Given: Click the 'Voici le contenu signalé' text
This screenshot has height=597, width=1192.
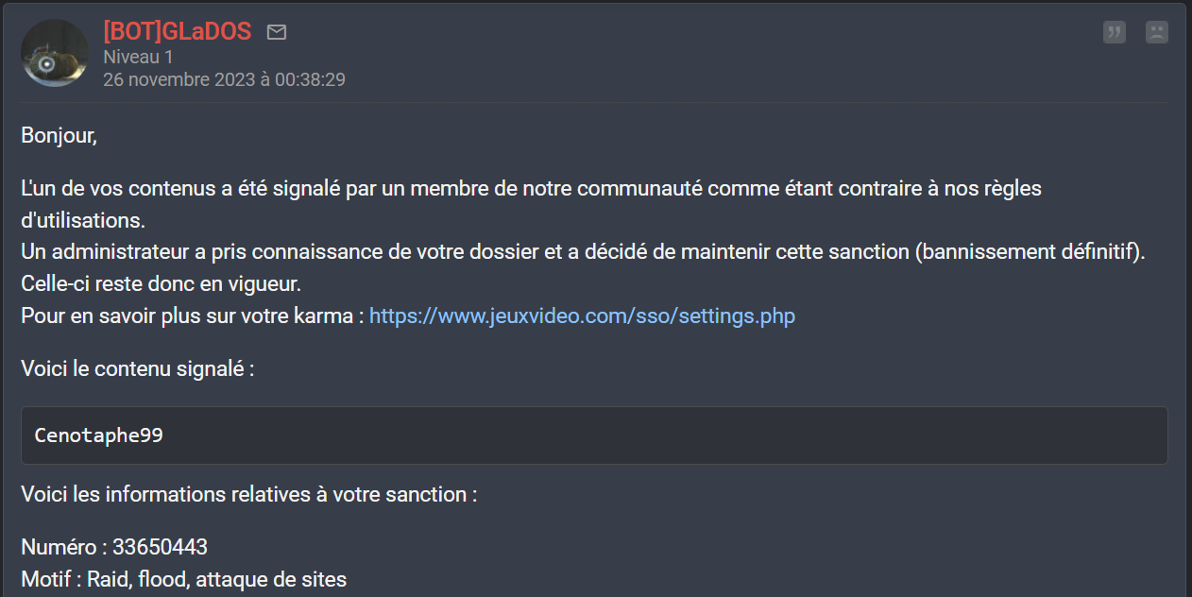Looking at the screenshot, I should (x=137, y=368).
